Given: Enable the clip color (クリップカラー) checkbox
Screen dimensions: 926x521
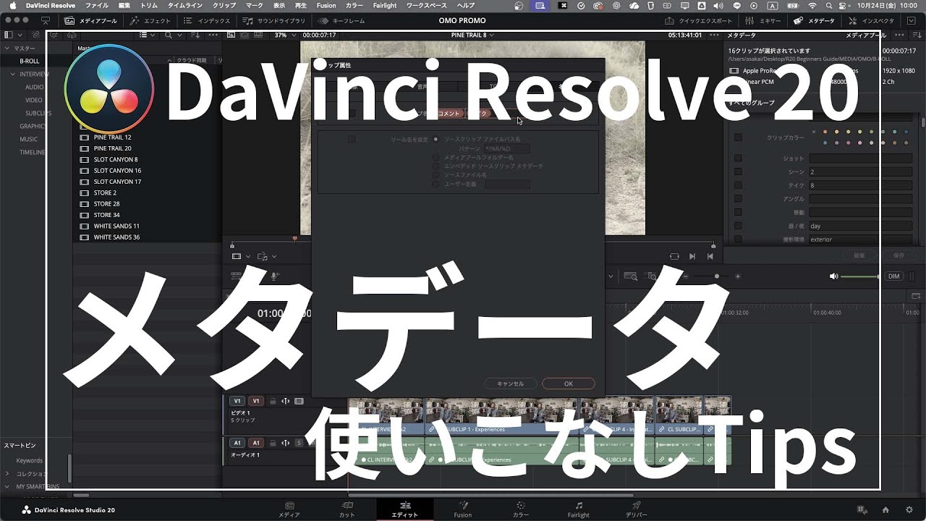Looking at the screenshot, I should click(738, 137).
